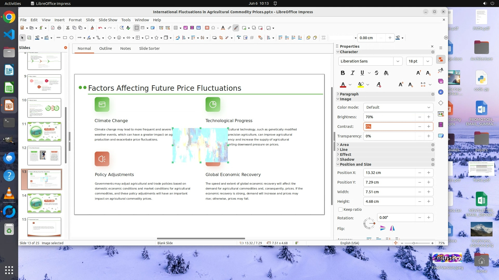Click the Bold formatting icon
This screenshot has width=499, height=280.
tap(343, 73)
